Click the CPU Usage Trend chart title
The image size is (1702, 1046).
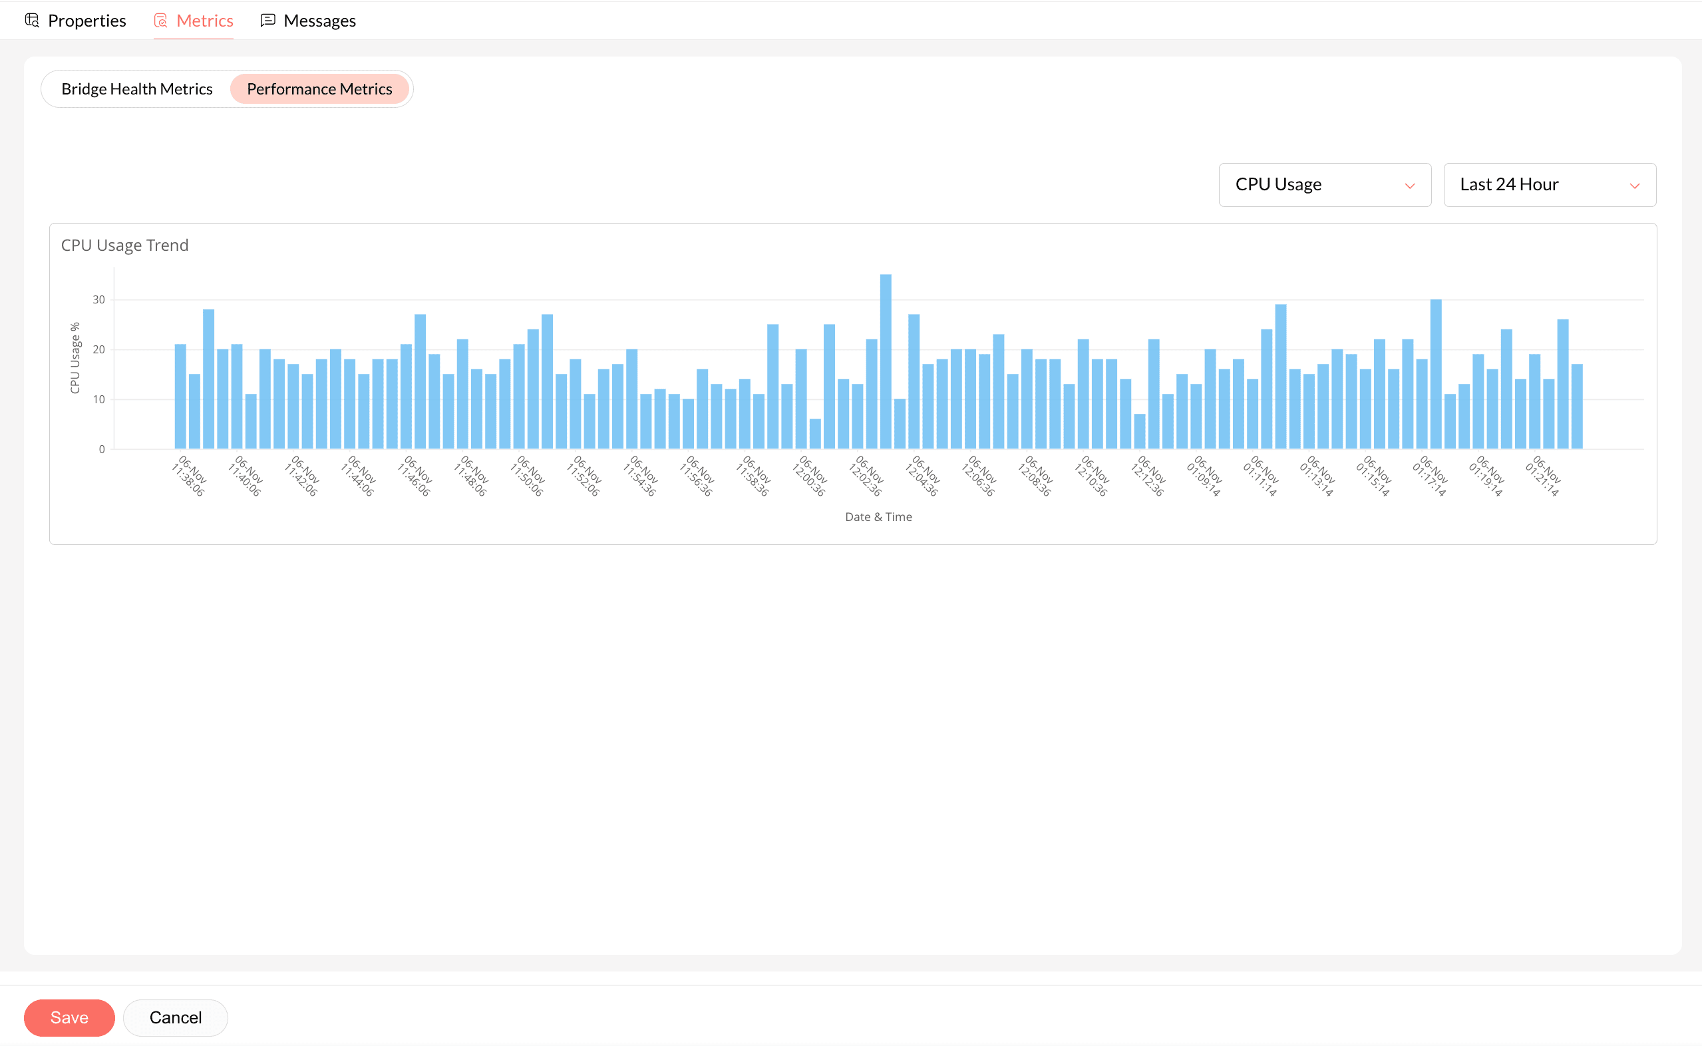(124, 245)
